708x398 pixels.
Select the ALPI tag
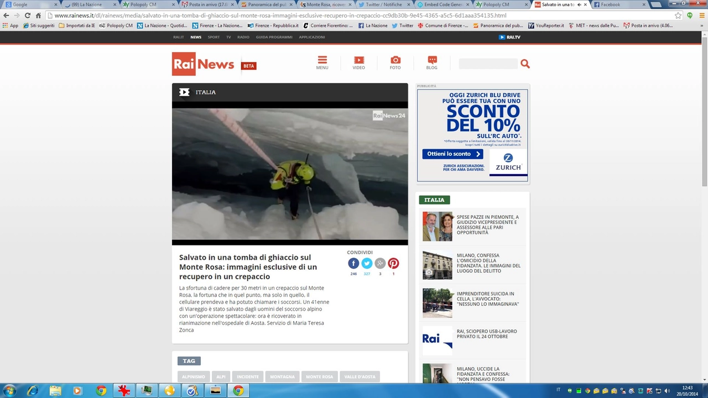coord(221,377)
